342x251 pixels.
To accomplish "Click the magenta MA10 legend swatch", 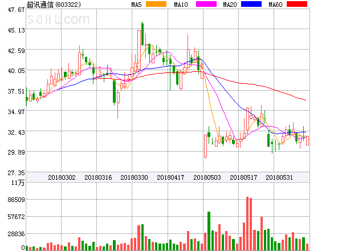I will [206, 4].
